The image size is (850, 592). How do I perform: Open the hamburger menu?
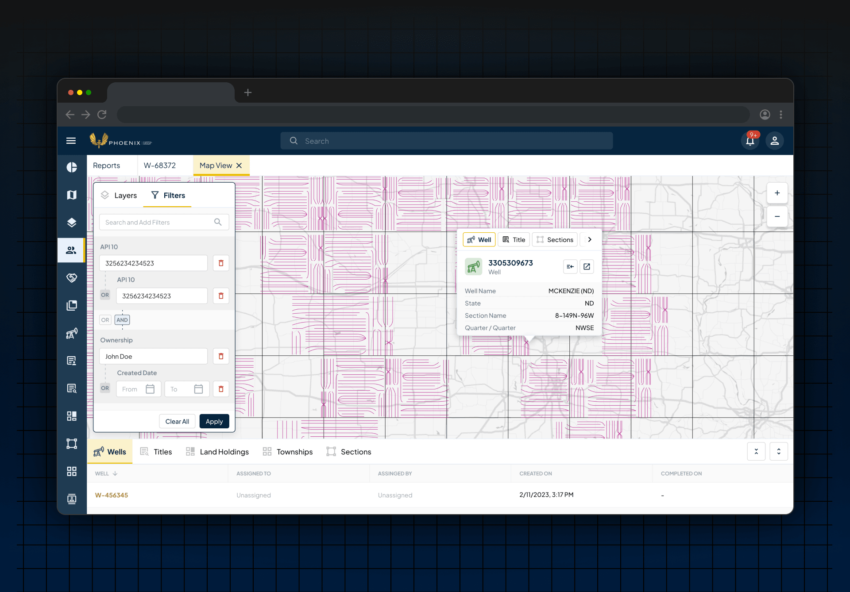71,141
